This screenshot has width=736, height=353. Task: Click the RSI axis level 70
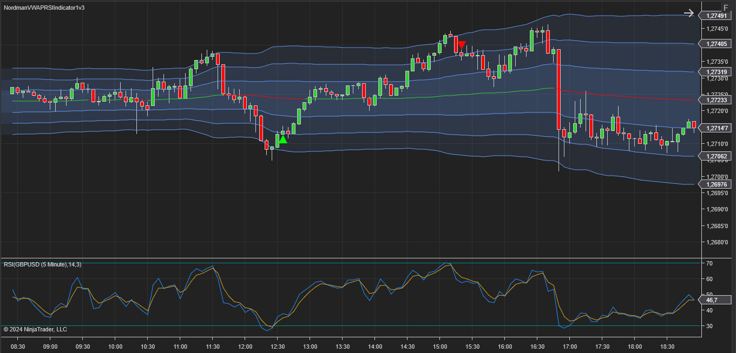tap(709, 263)
